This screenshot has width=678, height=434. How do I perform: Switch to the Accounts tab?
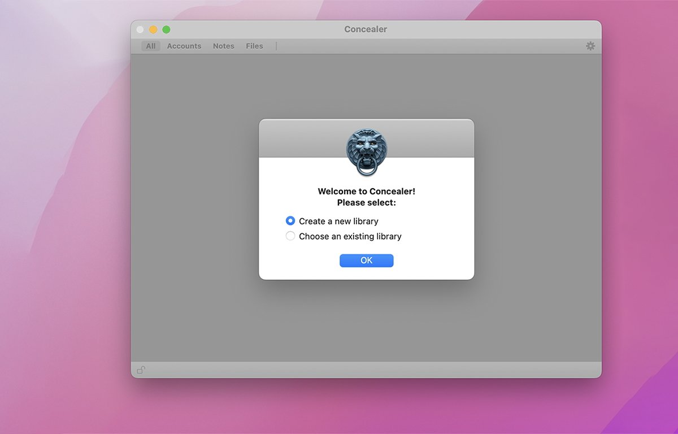point(184,46)
